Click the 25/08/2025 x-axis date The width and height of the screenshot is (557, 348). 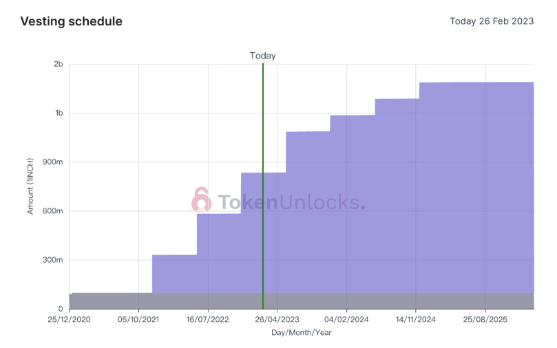tap(485, 319)
